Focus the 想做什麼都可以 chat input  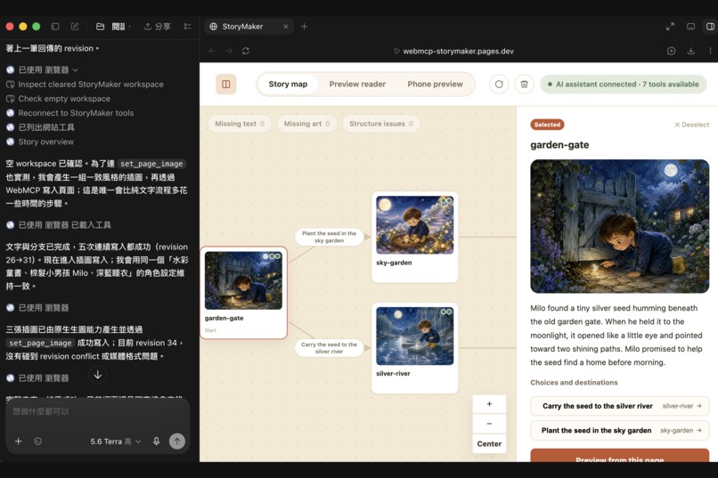[x=97, y=411]
